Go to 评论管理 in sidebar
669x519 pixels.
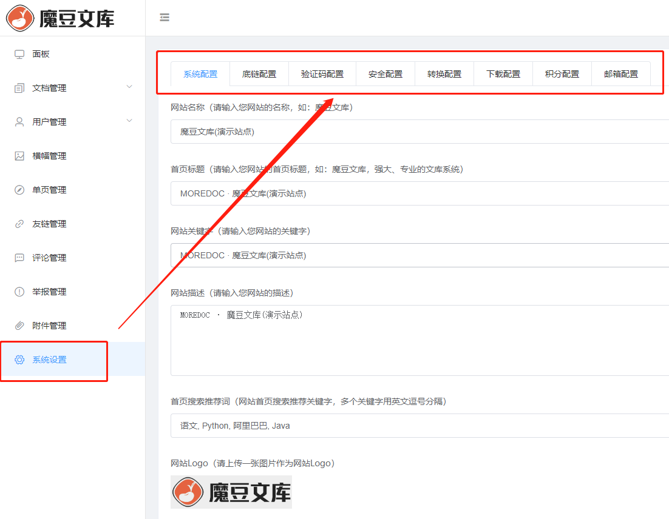[72, 258]
